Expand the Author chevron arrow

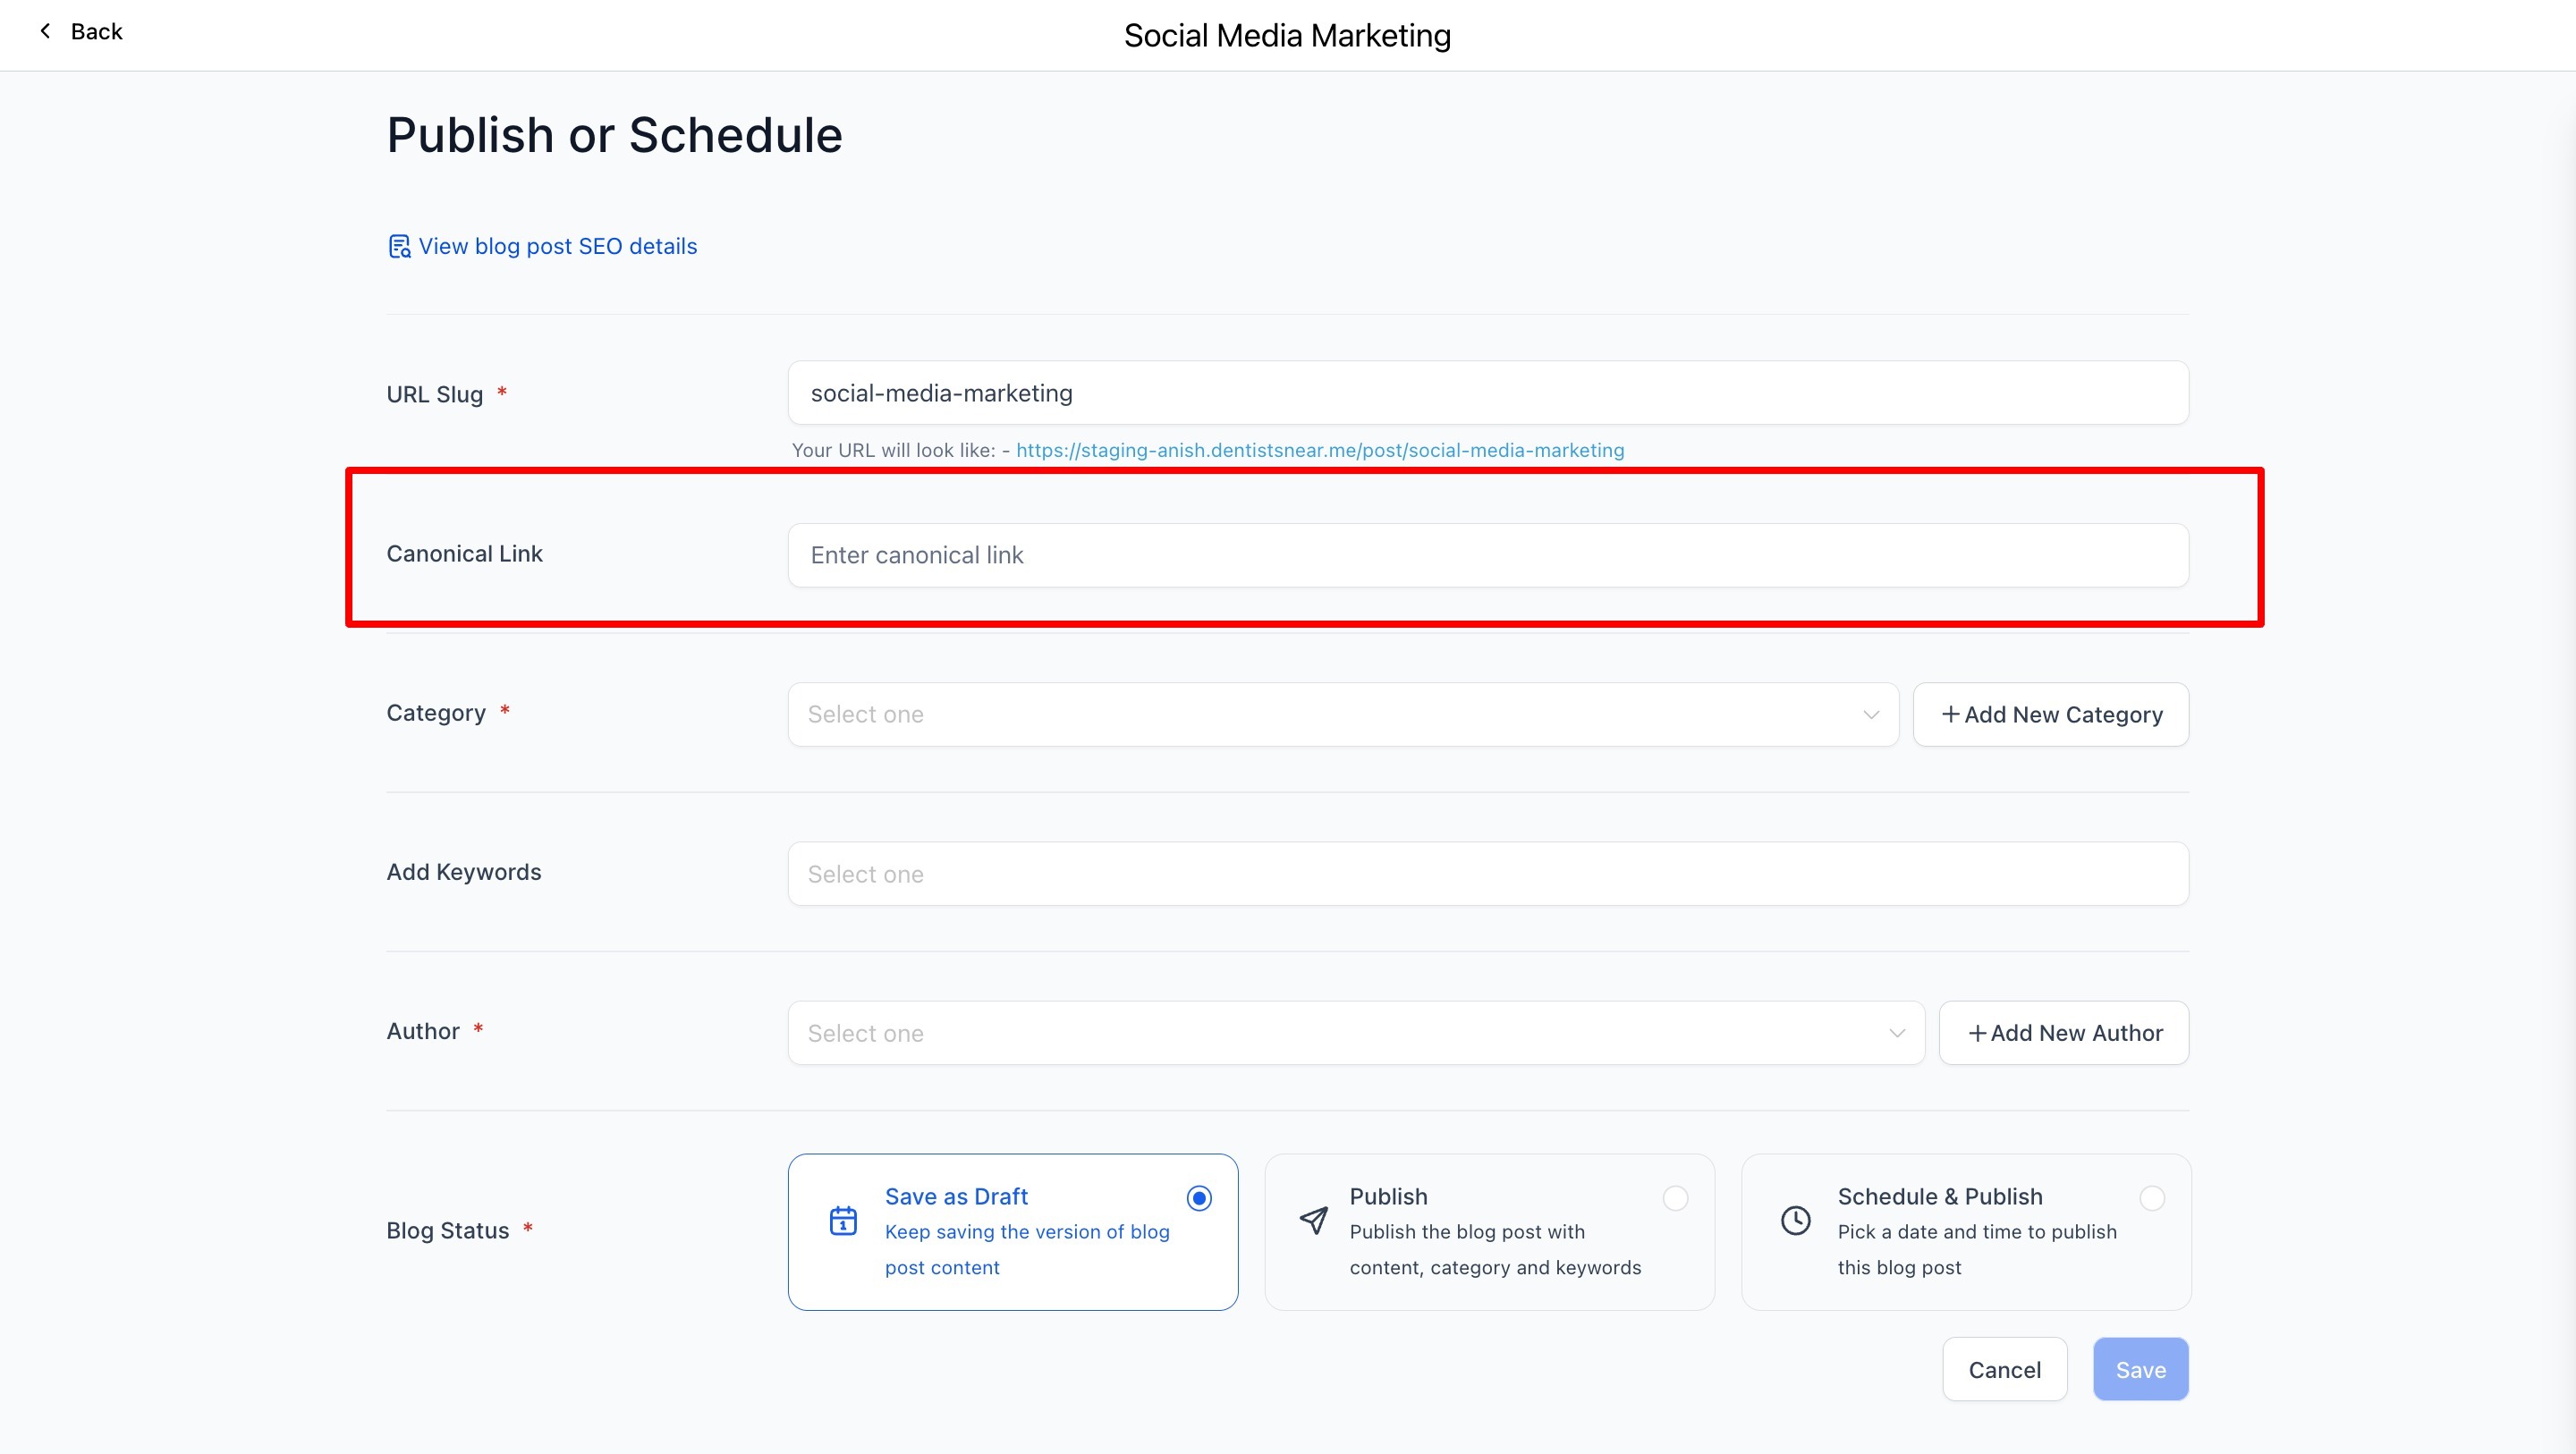[x=1896, y=1033]
